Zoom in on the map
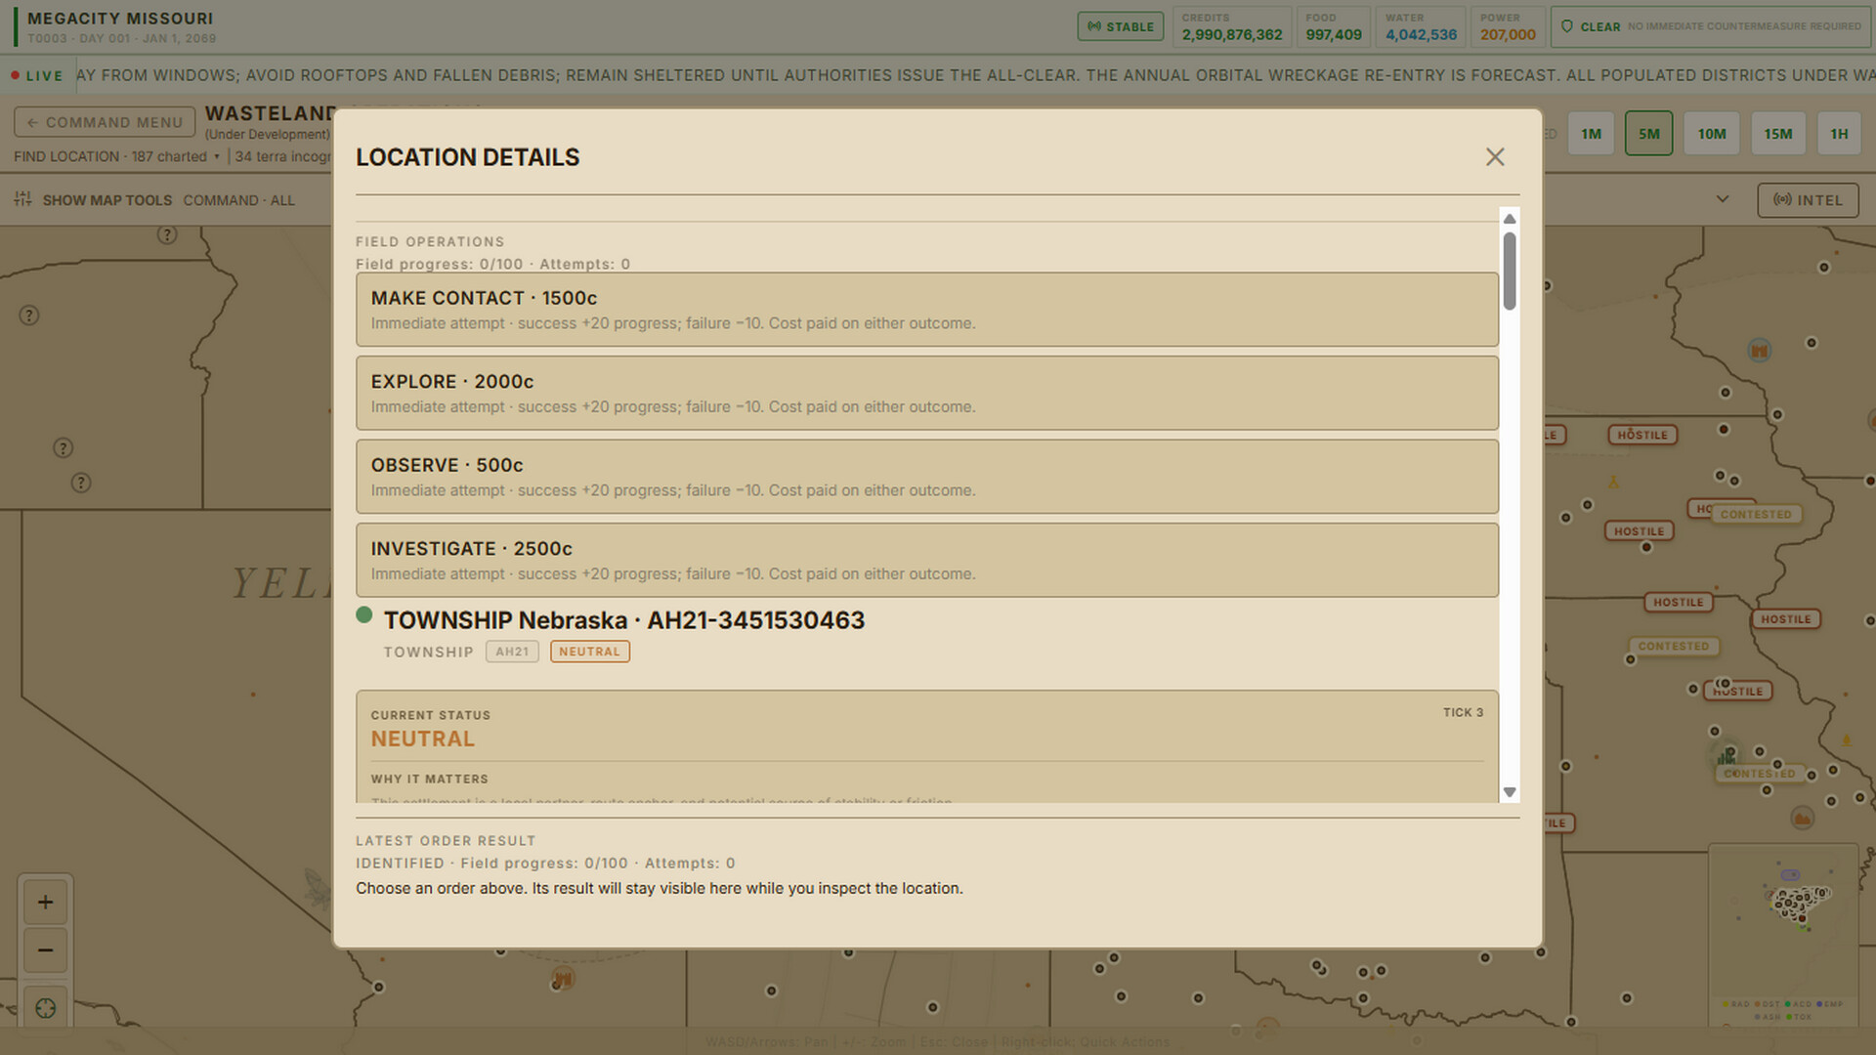 45,902
